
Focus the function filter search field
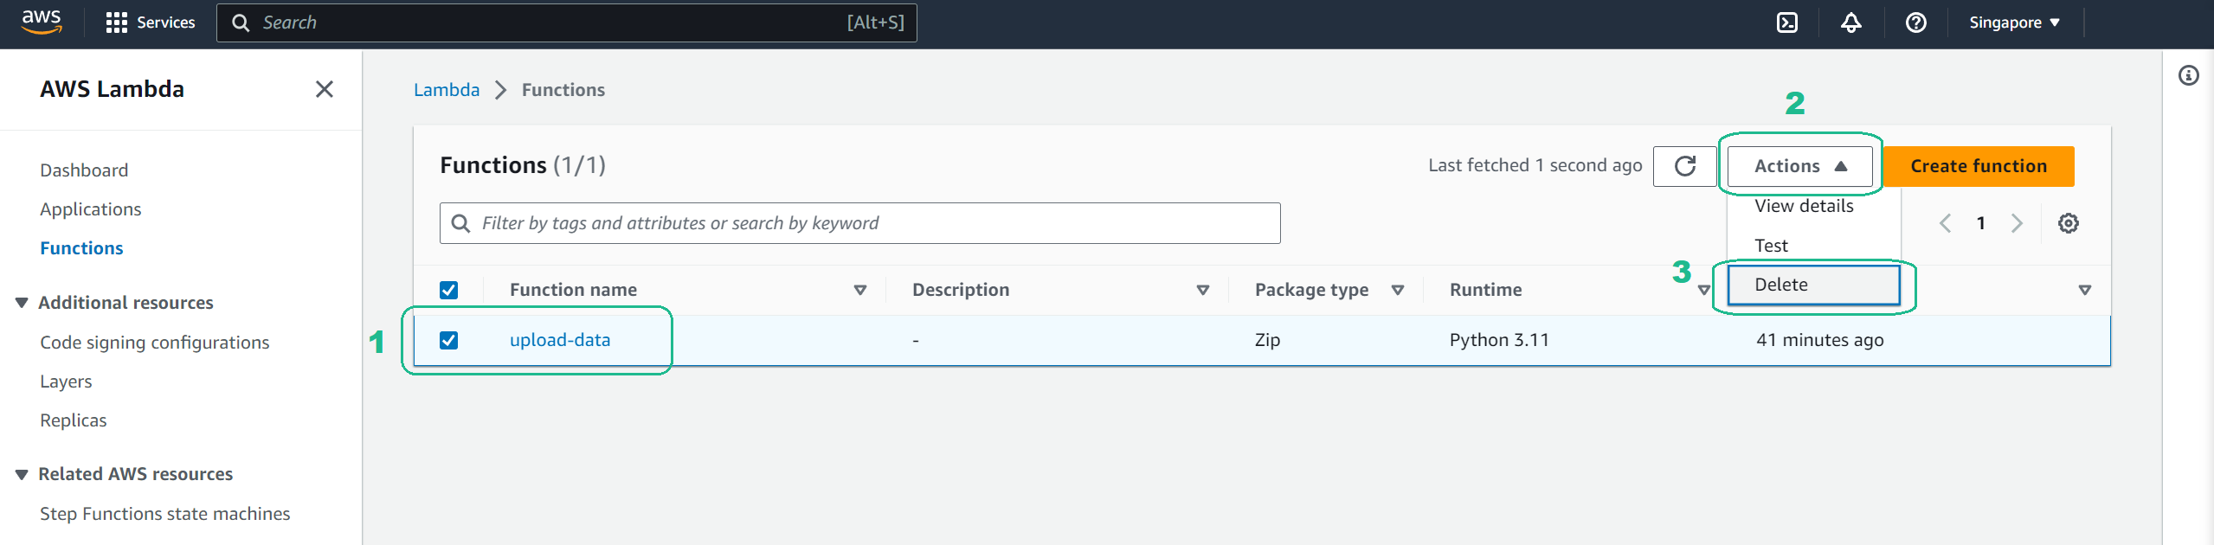(860, 223)
